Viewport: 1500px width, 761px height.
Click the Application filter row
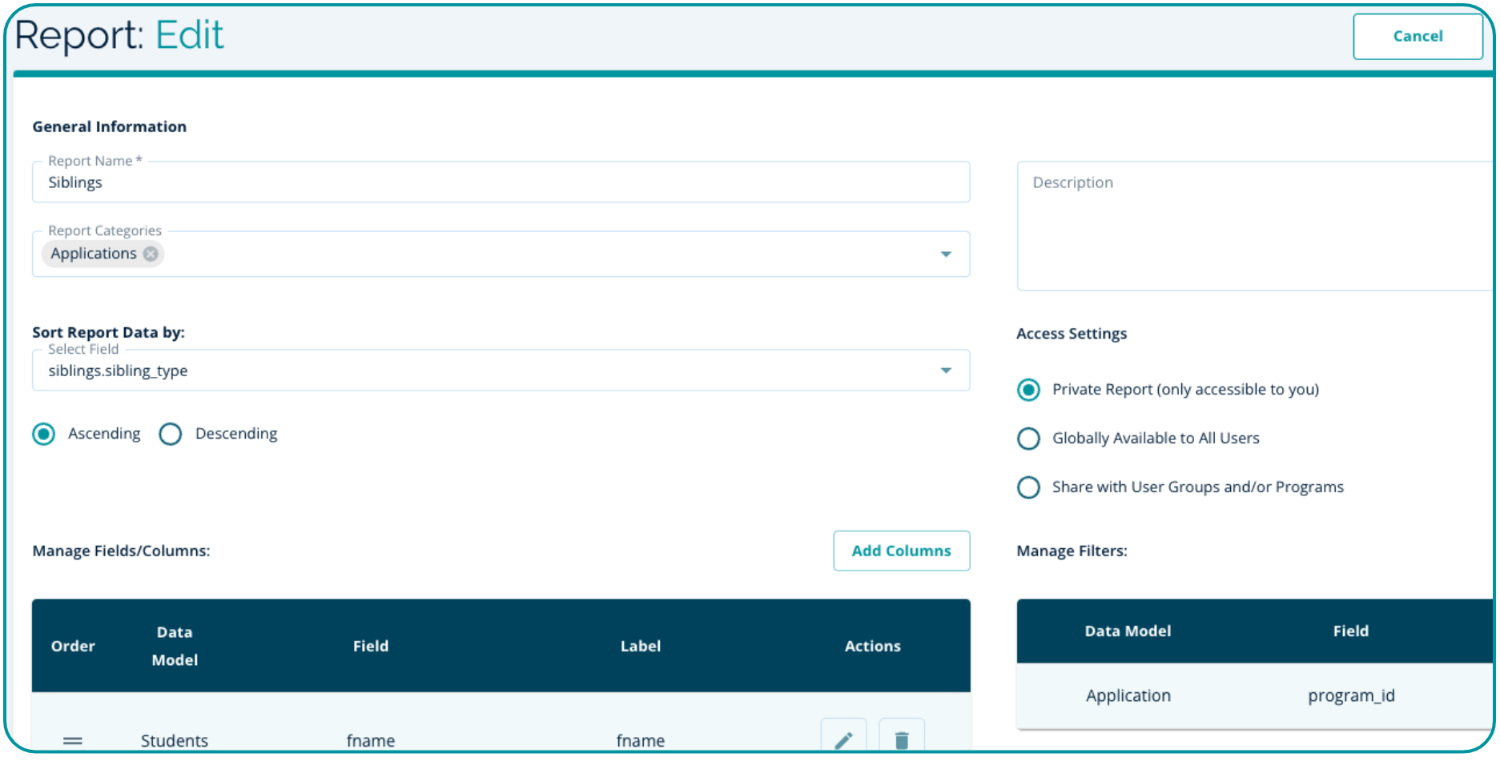point(1128,695)
